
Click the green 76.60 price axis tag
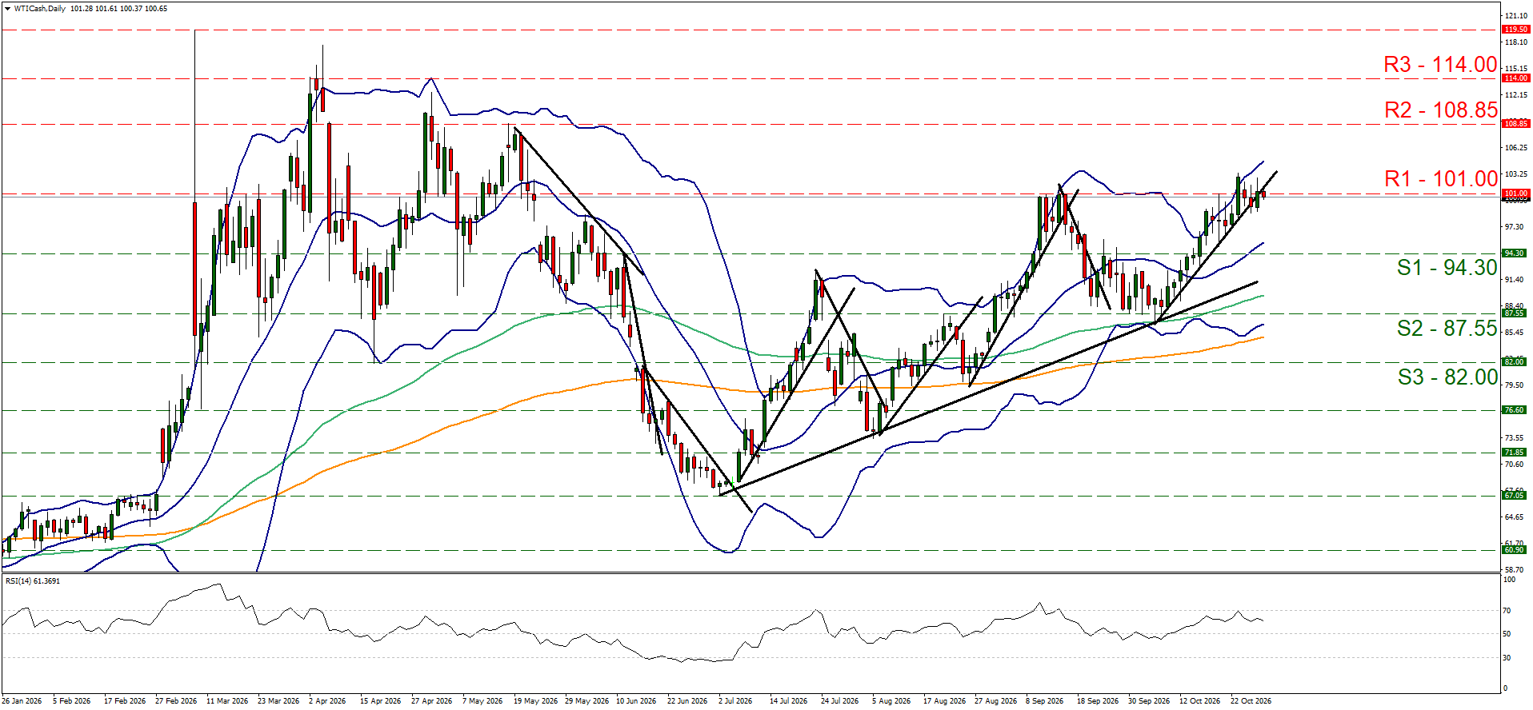(x=1515, y=410)
